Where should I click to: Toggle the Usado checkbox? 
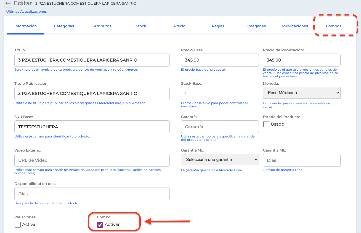[266, 124]
